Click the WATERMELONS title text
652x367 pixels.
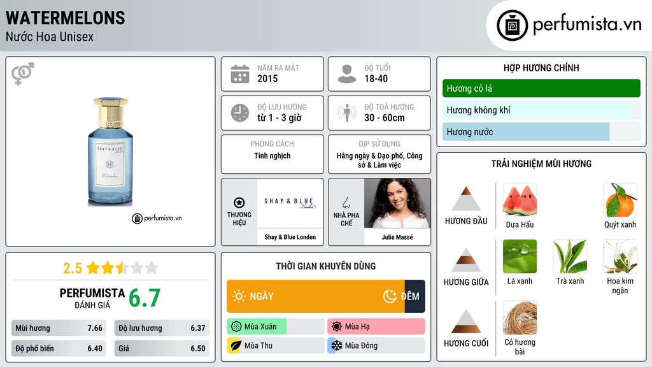click(x=66, y=18)
